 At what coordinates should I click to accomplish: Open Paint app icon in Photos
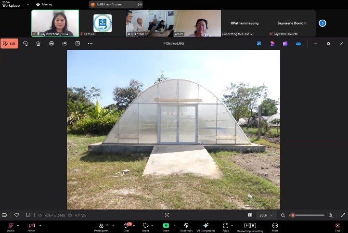click(x=259, y=43)
